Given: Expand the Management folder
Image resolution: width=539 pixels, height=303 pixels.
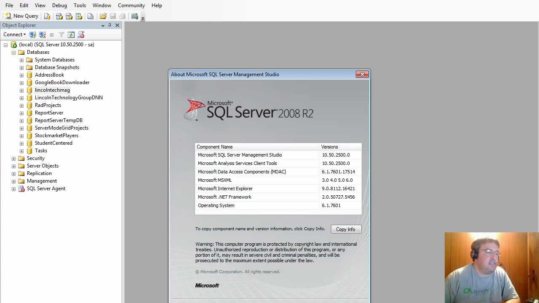Looking at the screenshot, I should [x=14, y=181].
